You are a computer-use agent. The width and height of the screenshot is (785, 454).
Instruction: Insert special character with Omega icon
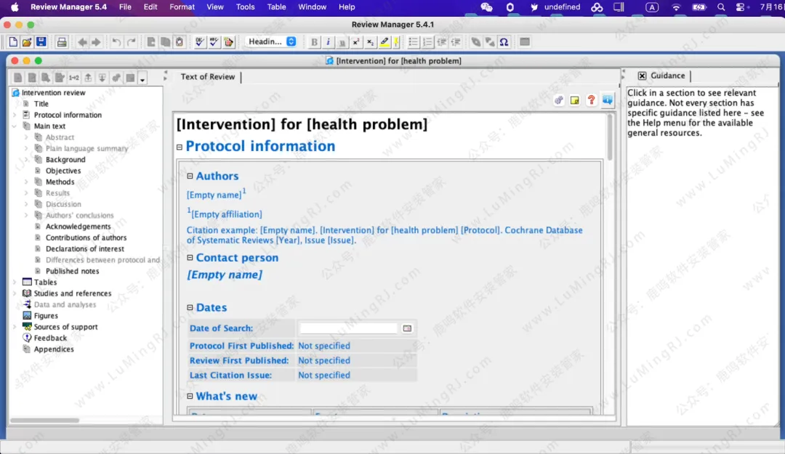[x=504, y=42]
